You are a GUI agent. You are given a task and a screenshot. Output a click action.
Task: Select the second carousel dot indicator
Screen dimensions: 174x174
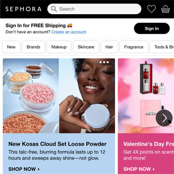click(x=101, y=62)
